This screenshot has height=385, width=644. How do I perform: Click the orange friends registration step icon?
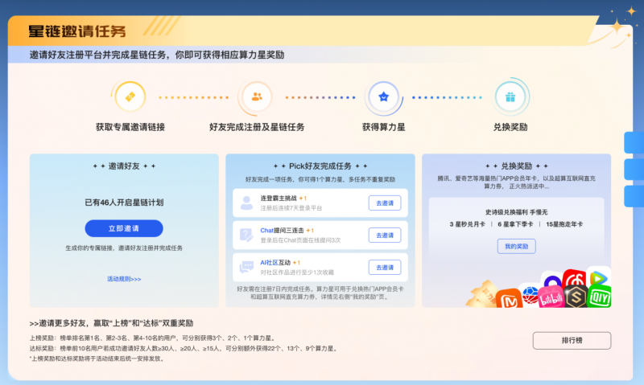256,96
